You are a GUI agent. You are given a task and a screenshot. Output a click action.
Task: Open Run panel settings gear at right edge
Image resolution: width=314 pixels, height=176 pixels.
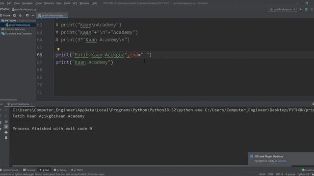pyautogui.click(x=313, y=104)
